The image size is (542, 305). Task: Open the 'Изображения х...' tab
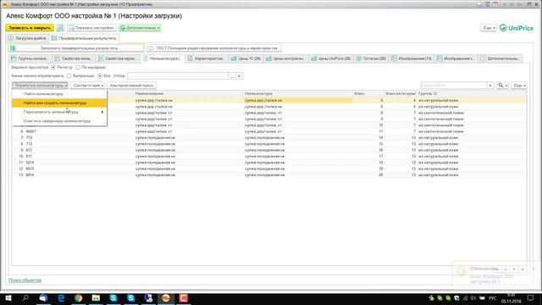click(456, 58)
